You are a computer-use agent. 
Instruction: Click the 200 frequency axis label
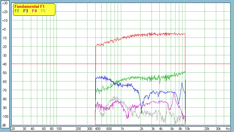tap(78, 129)
